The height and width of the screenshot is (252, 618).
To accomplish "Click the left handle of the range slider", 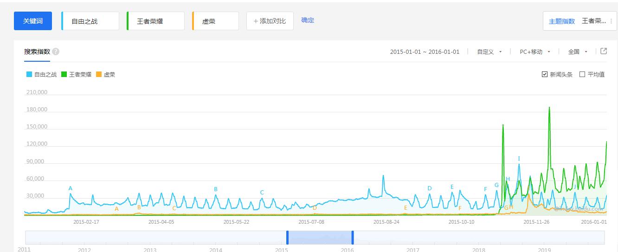I will click(x=287, y=237).
